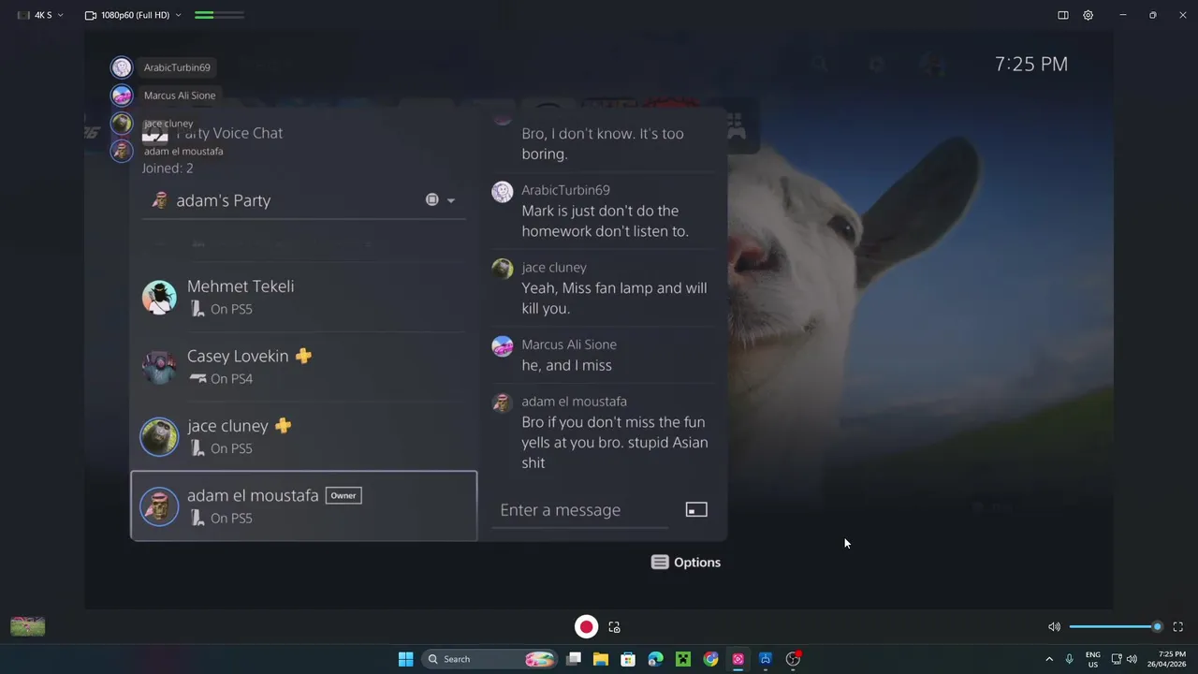Image resolution: width=1198 pixels, height=674 pixels.
Task: Open OBS Studio from the taskbar
Action: (x=794, y=659)
